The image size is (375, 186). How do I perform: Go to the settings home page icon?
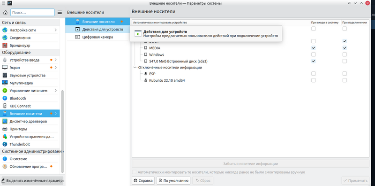[5, 12]
